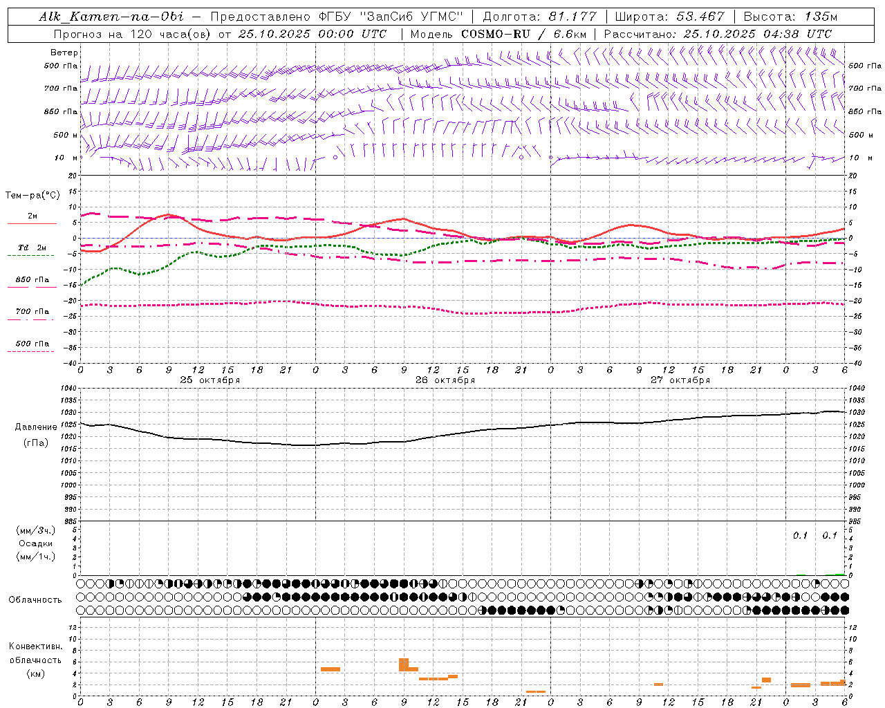Click the Давление label
The image size is (885, 708).
pyautogui.click(x=36, y=427)
